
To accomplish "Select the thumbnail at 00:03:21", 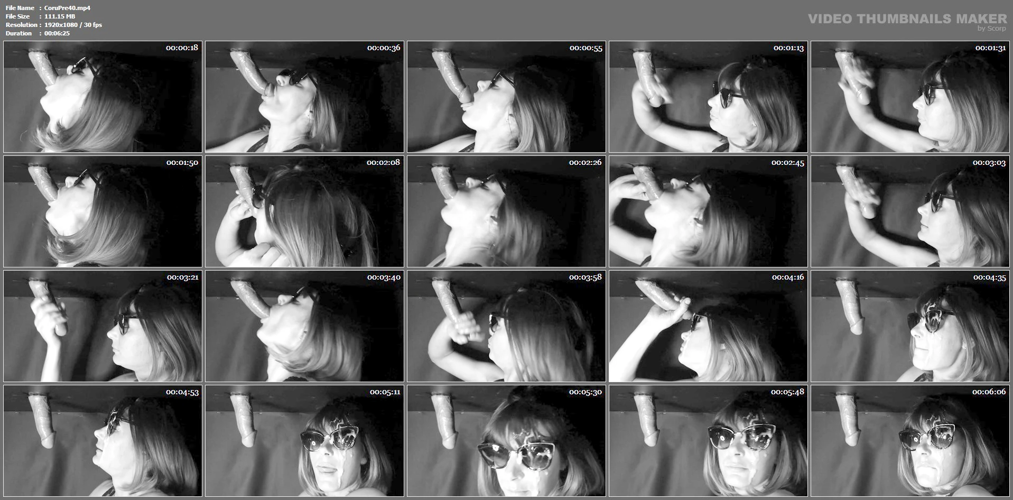I will point(103,326).
